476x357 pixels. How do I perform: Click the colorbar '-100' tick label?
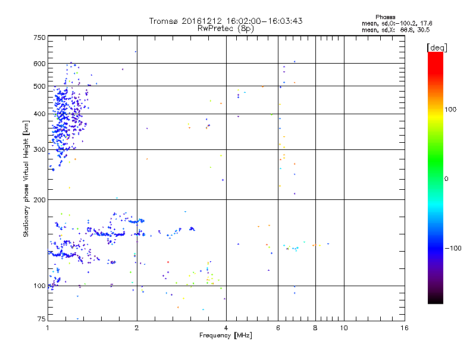coord(453,248)
